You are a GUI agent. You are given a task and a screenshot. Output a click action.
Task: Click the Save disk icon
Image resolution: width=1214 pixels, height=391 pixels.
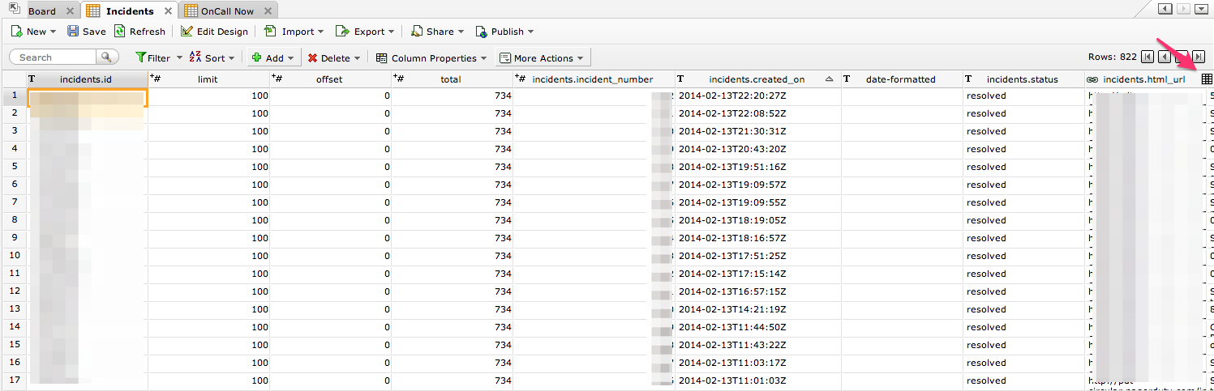point(73,32)
